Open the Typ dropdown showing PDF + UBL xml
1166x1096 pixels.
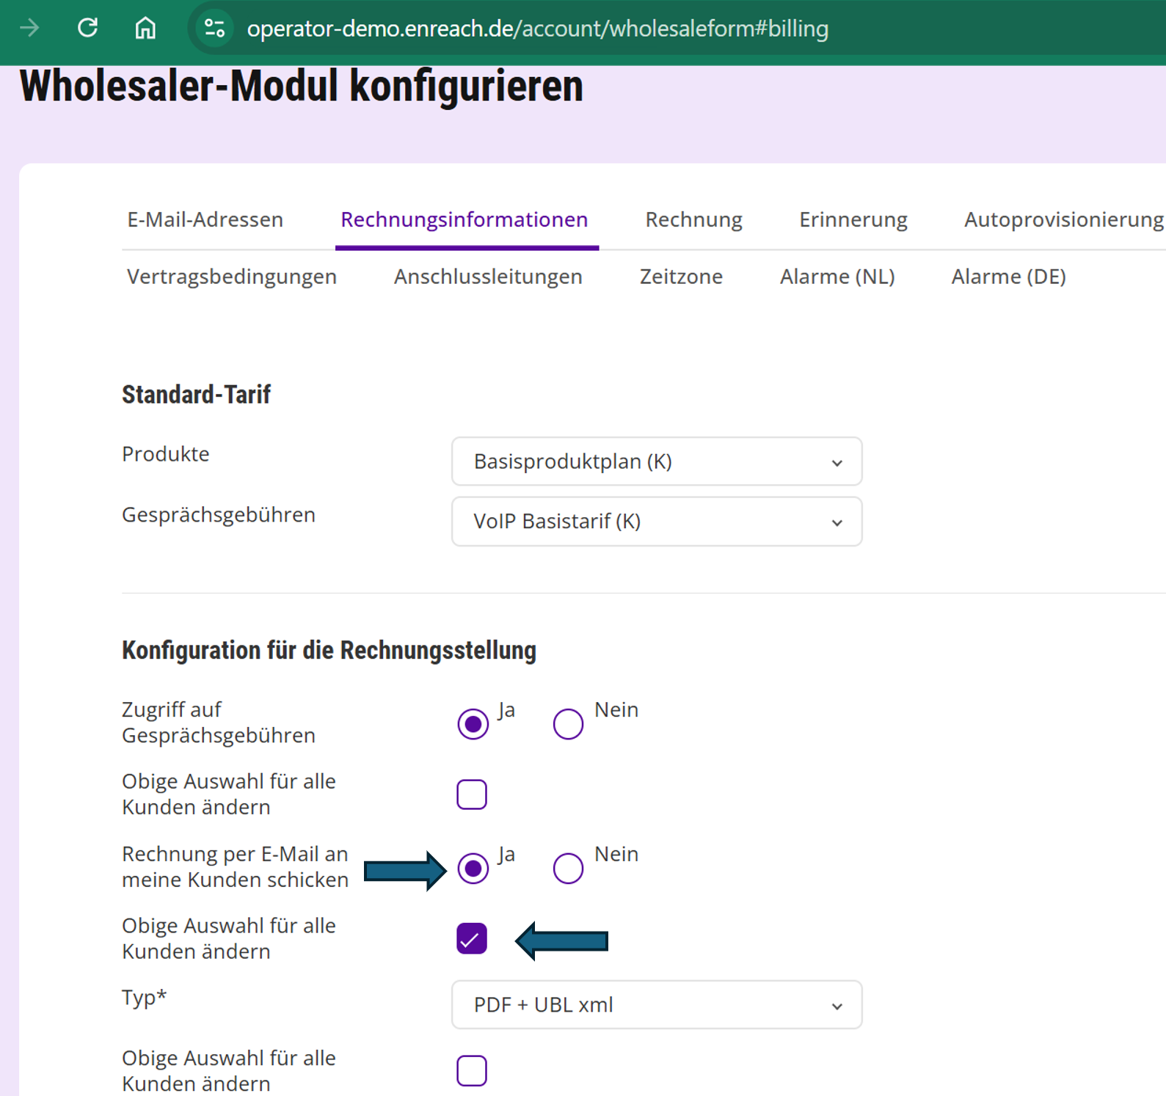click(x=656, y=1004)
